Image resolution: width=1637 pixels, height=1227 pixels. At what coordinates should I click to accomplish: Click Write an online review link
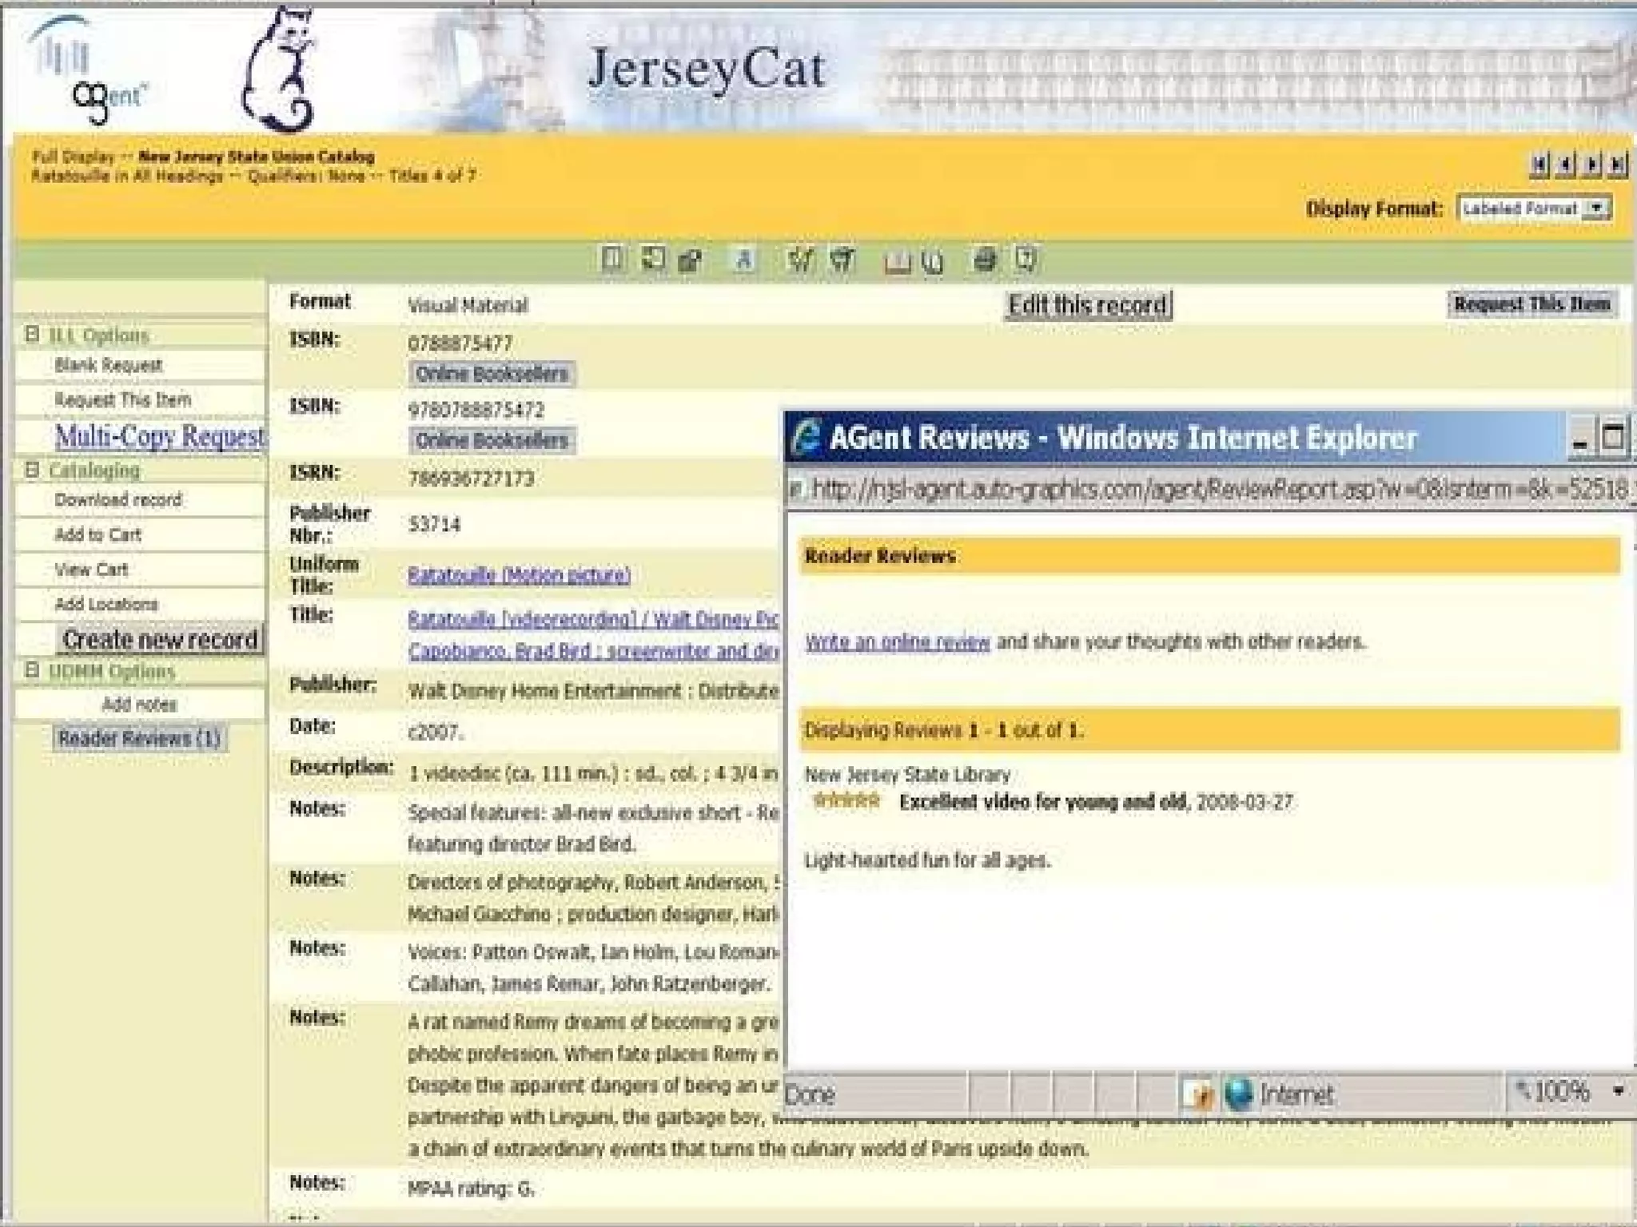click(x=897, y=642)
